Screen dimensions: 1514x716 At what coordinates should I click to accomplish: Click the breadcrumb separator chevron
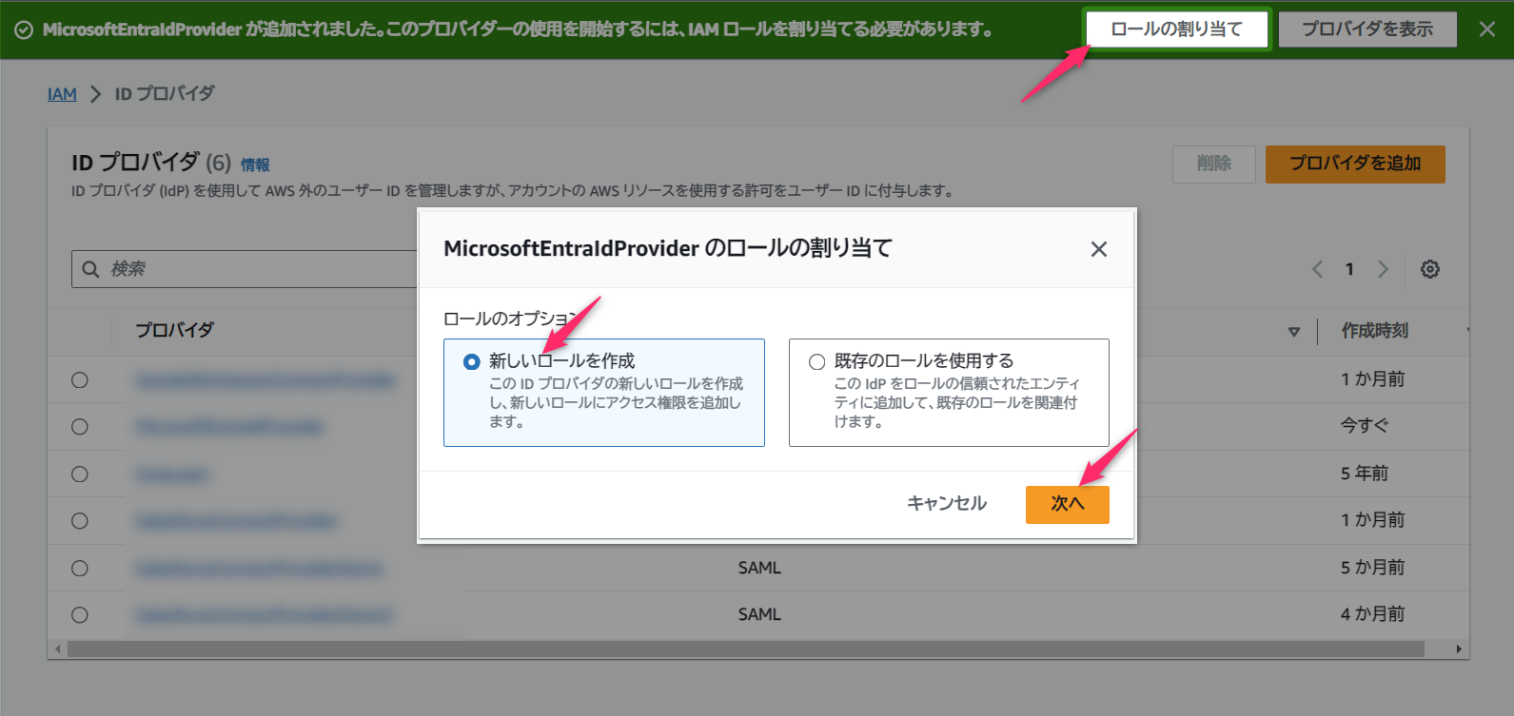click(96, 93)
